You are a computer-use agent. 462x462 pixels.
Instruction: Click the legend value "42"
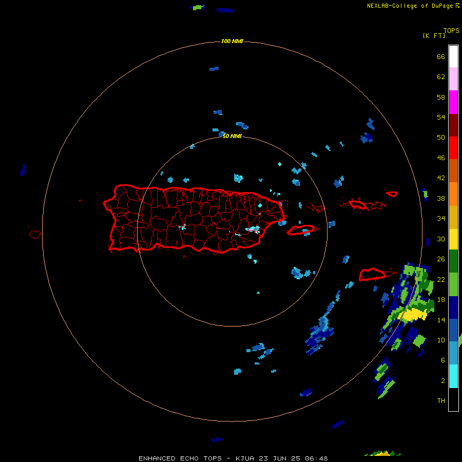441,178
